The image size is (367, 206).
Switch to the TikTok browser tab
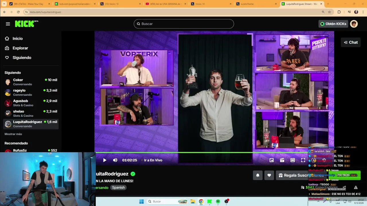tap(30, 4)
